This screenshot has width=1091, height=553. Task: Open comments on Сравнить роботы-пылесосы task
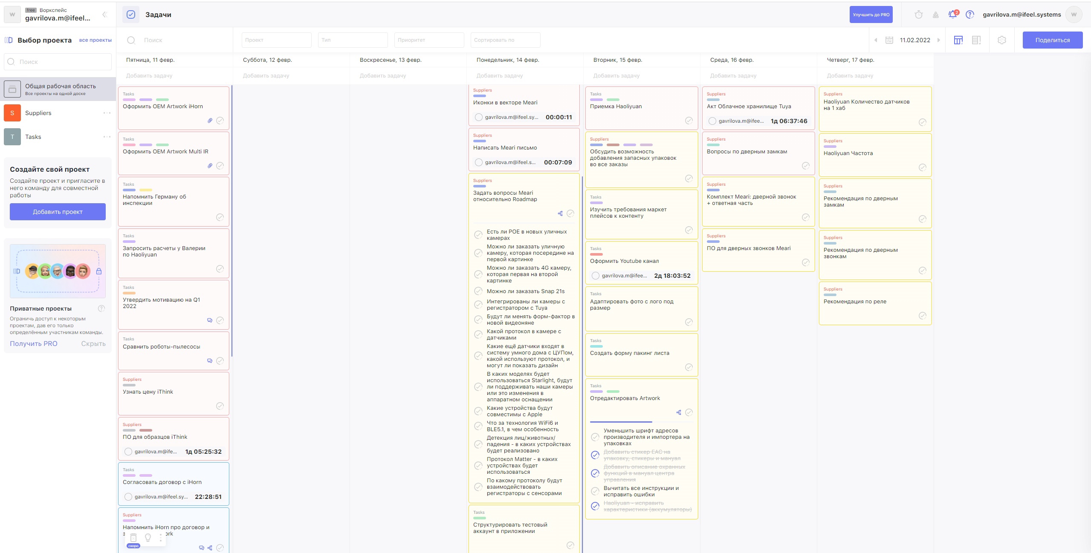coord(210,361)
